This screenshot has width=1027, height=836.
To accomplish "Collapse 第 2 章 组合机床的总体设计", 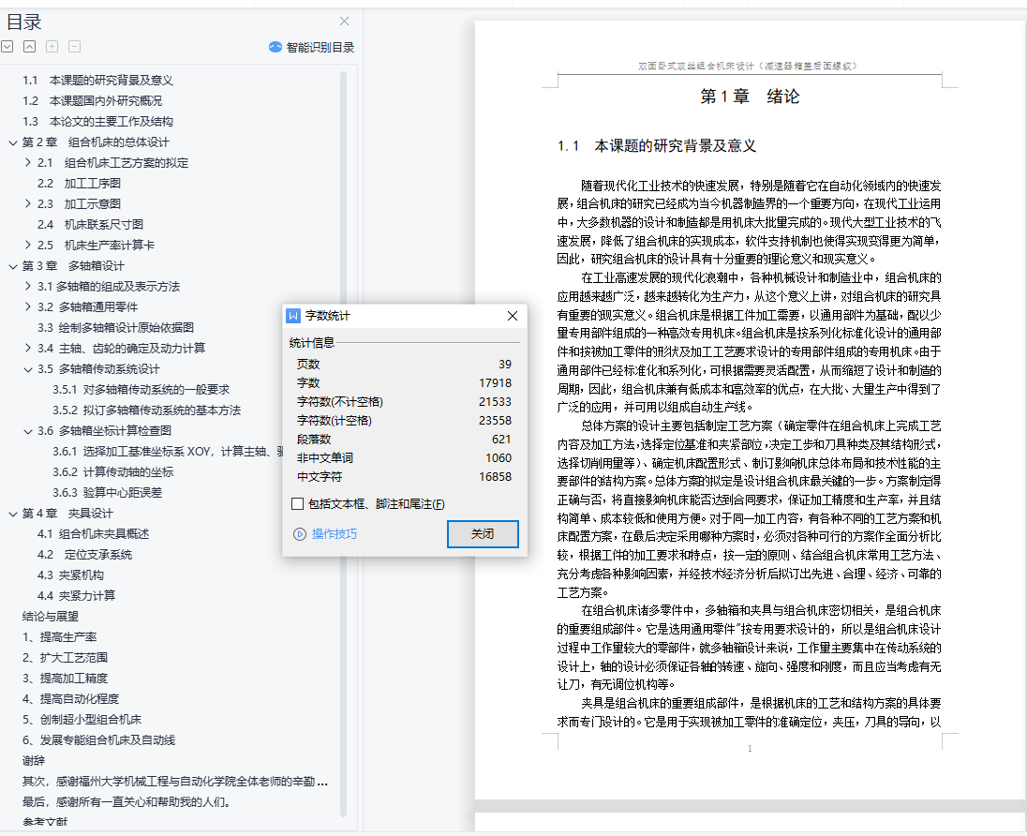I will pyautogui.click(x=12, y=142).
